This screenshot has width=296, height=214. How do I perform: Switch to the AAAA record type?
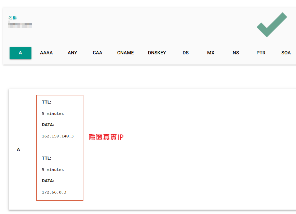click(x=46, y=53)
